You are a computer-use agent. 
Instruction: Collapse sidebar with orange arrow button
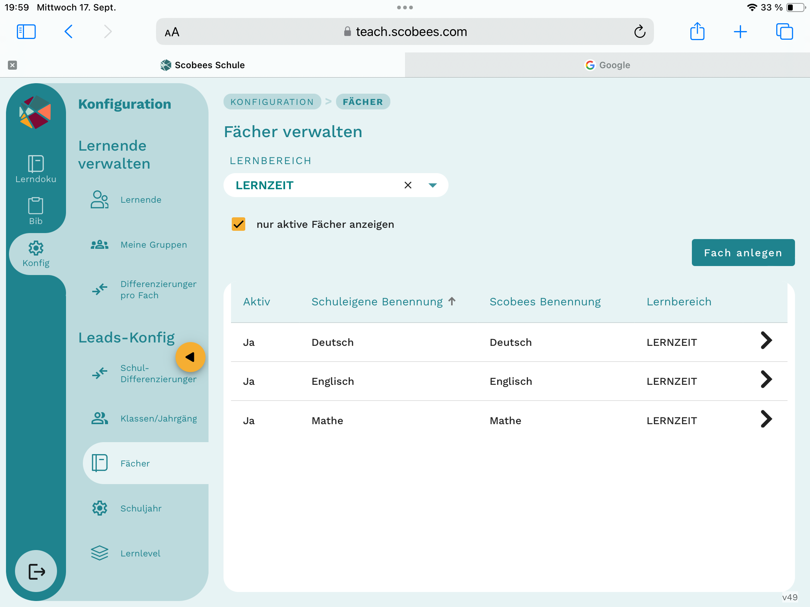coord(190,357)
